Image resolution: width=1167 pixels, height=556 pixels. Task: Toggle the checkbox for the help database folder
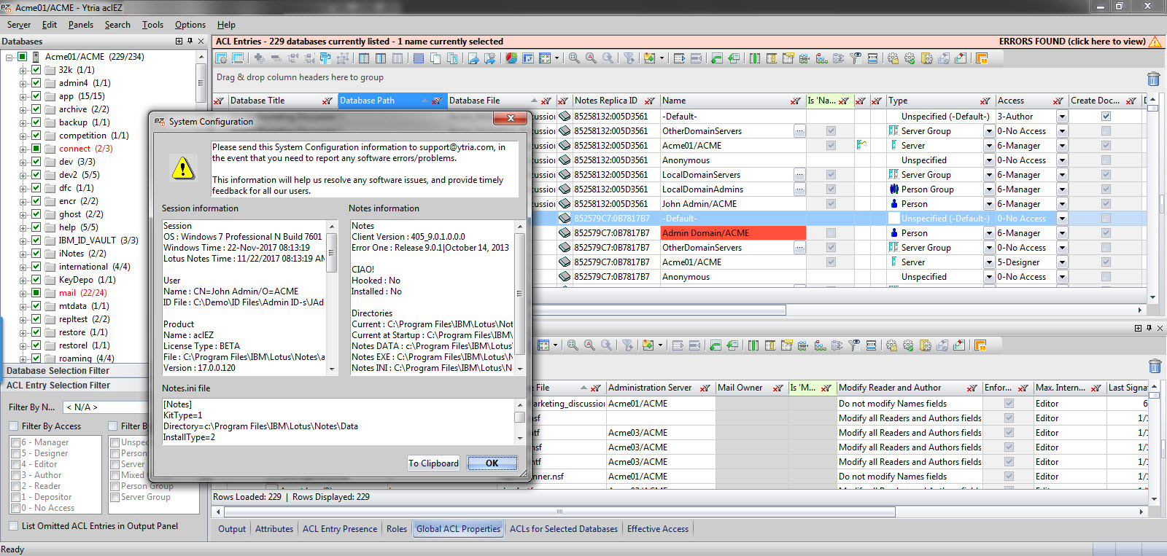36,227
